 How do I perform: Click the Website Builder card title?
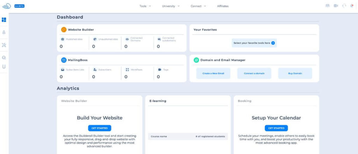pos(81,30)
